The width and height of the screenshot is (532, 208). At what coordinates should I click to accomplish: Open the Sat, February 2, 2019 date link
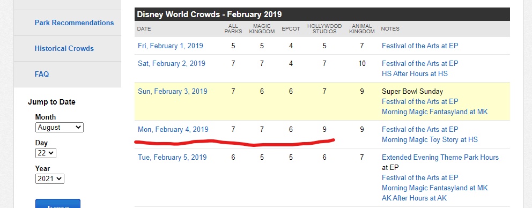(x=171, y=63)
